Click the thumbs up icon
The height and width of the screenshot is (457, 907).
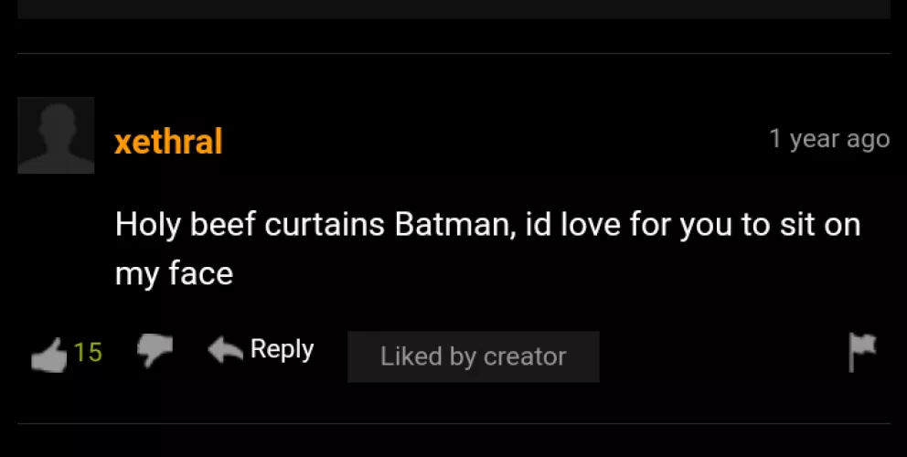[x=48, y=354]
